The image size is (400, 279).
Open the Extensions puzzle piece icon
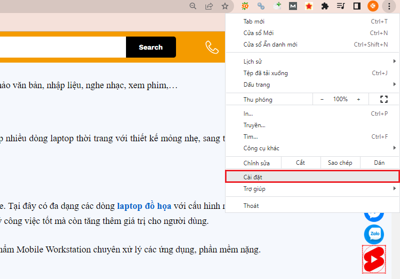[324, 6]
